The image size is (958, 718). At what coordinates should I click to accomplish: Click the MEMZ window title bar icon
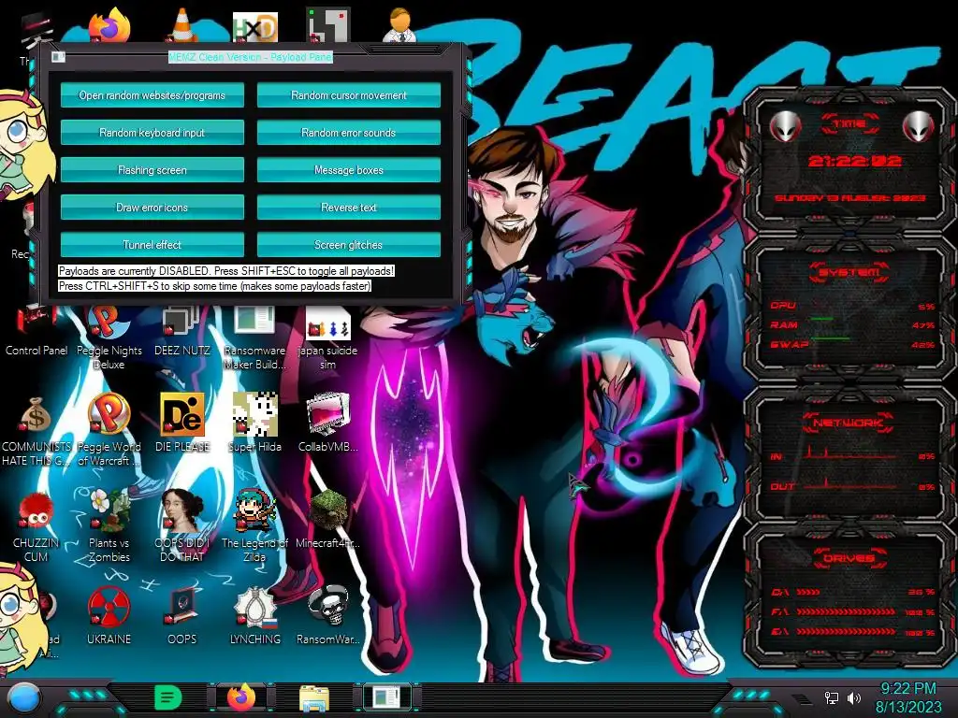coord(58,57)
